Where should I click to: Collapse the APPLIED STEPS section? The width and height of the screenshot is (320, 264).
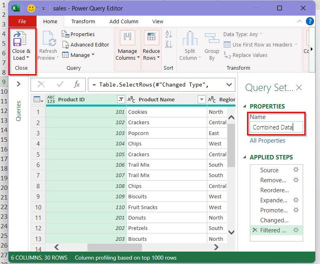coord(245,157)
